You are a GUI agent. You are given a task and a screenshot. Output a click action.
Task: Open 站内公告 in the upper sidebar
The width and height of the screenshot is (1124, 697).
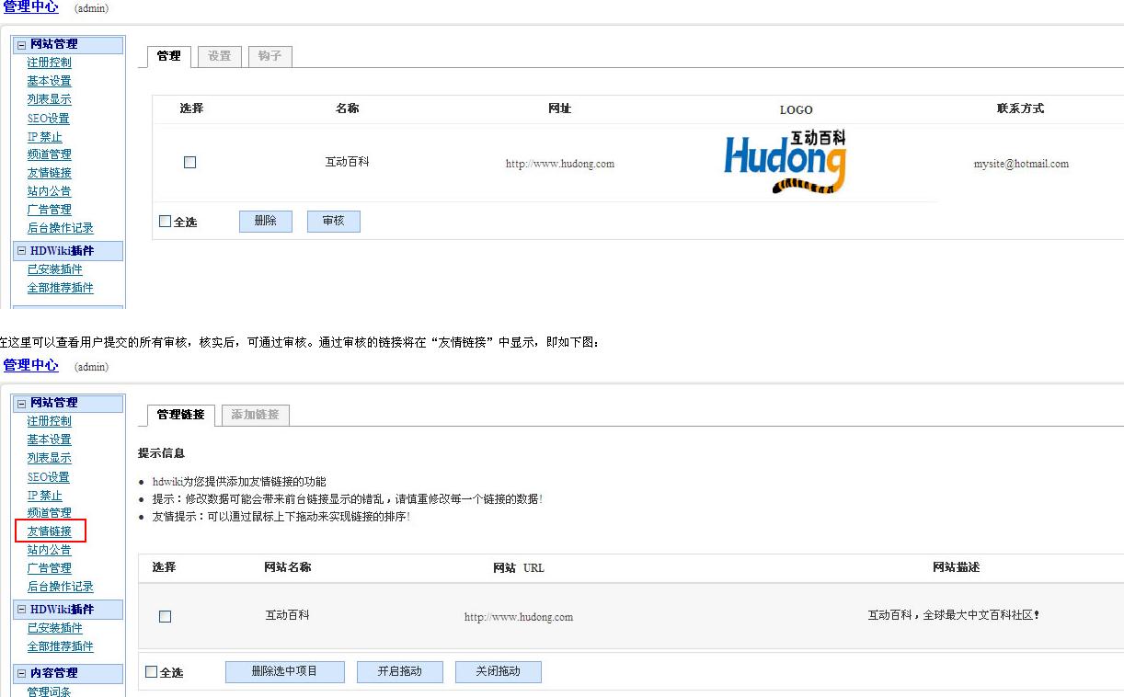click(49, 191)
